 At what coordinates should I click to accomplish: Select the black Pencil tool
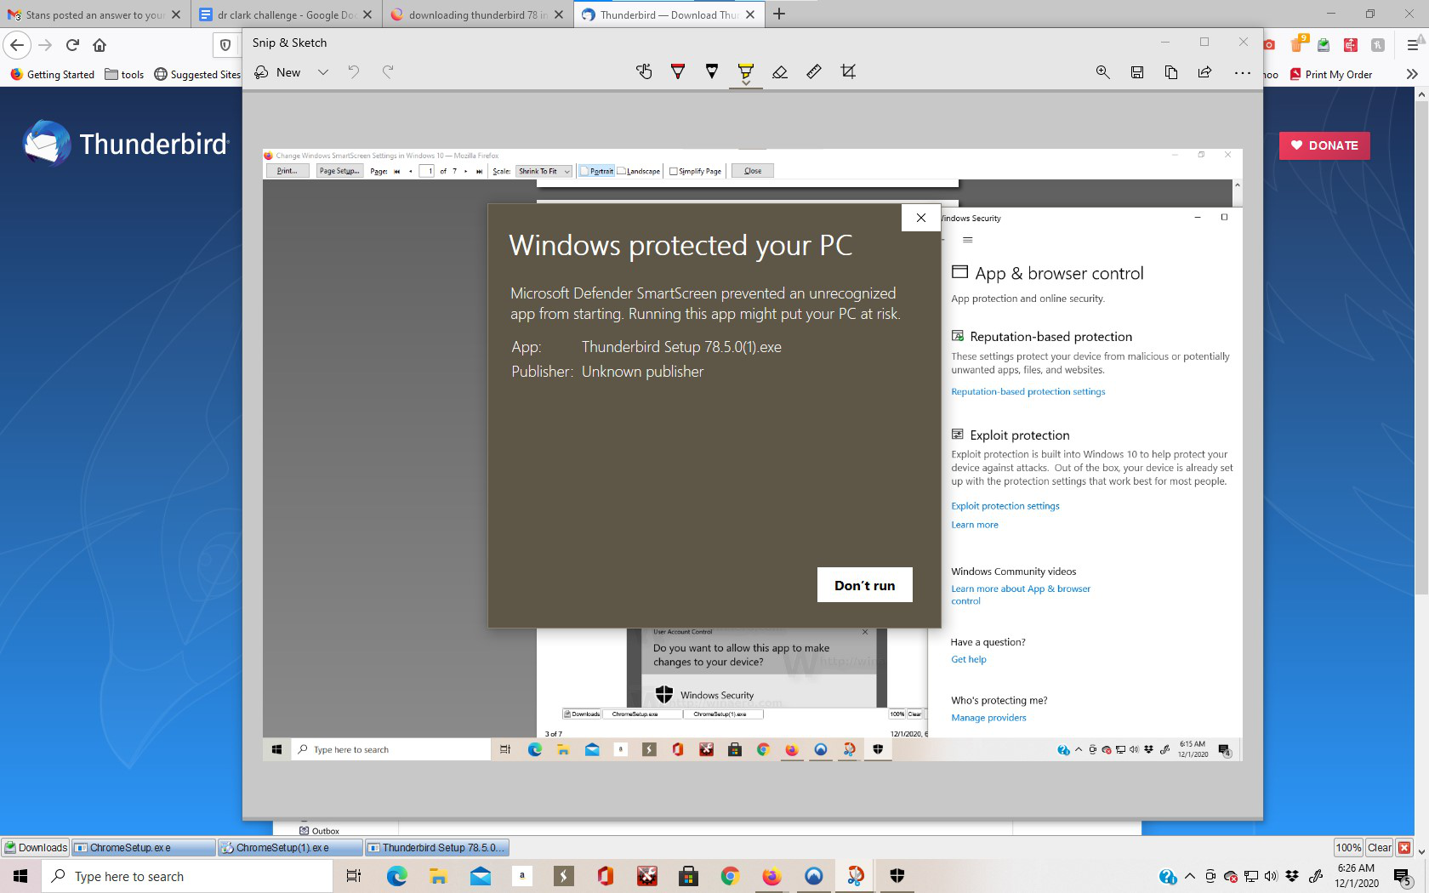click(x=712, y=72)
